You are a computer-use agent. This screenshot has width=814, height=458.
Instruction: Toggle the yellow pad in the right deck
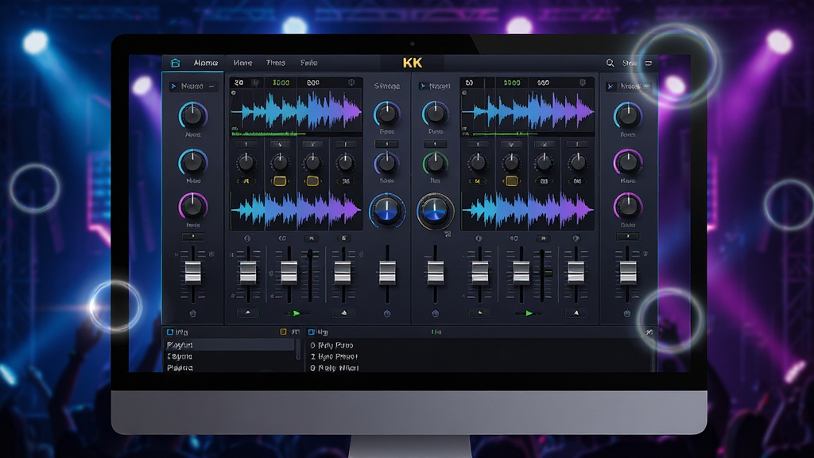click(x=511, y=180)
